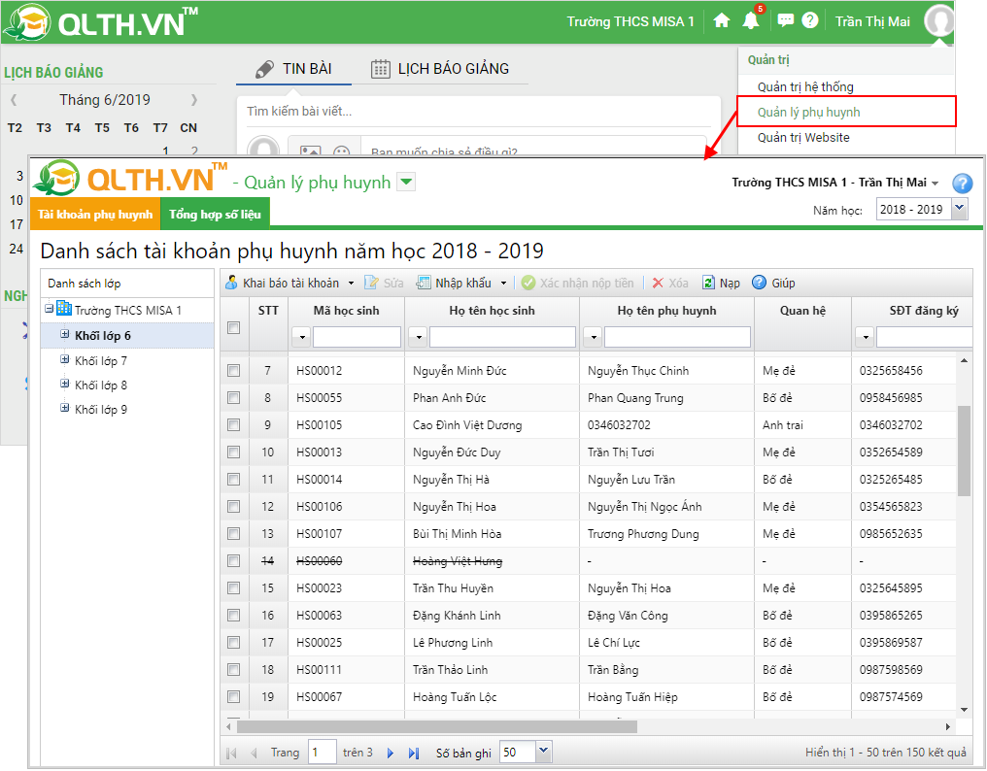Click Sửa edit toolbar button
The height and width of the screenshot is (771, 987).
tap(385, 284)
